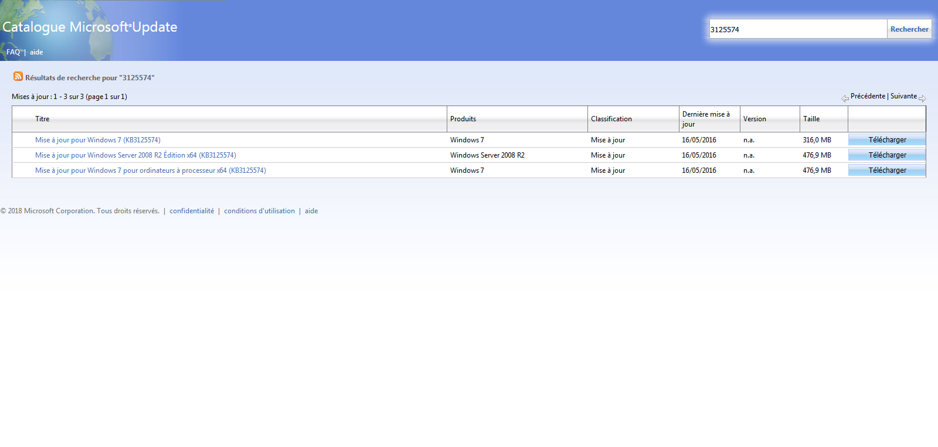The width and height of the screenshot is (938, 447).
Task: Open conditions d'utilisation footer link
Action: pos(259,211)
